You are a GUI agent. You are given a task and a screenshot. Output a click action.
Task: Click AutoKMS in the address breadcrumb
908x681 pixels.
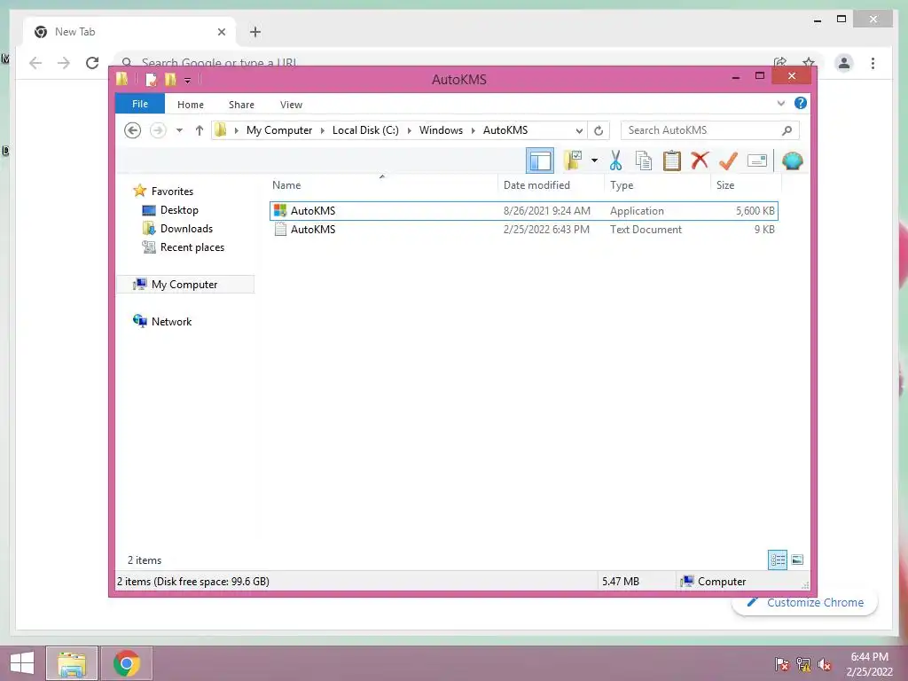point(505,130)
